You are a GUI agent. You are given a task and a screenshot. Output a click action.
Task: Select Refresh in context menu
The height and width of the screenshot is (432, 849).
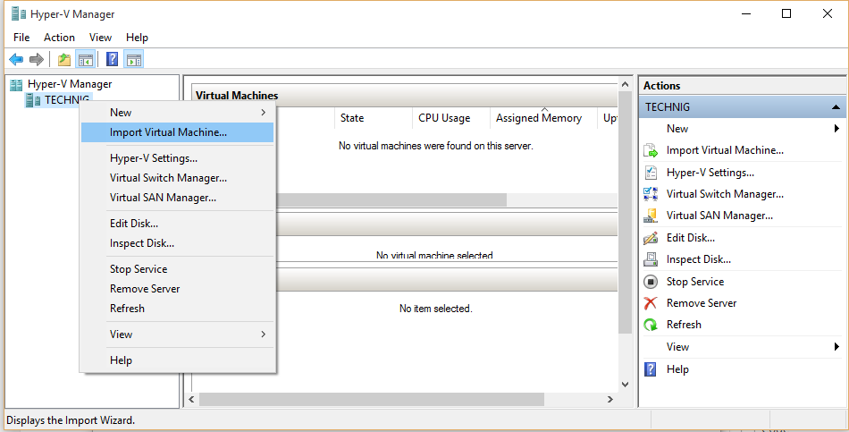[x=178, y=309]
